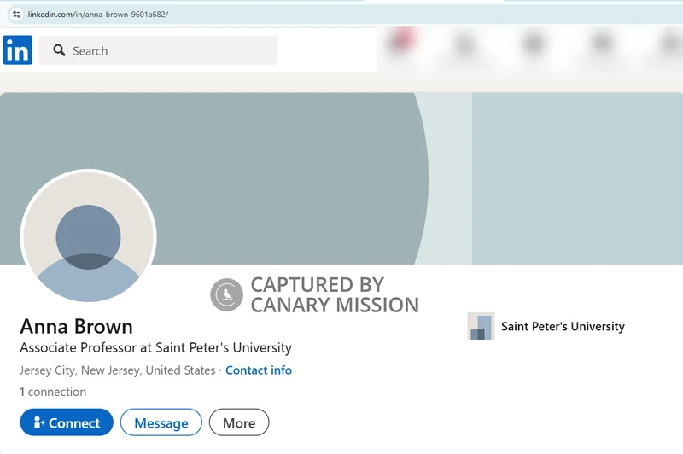Click the Jersey City location text
Screen dimensions: 683x454
coord(117,370)
